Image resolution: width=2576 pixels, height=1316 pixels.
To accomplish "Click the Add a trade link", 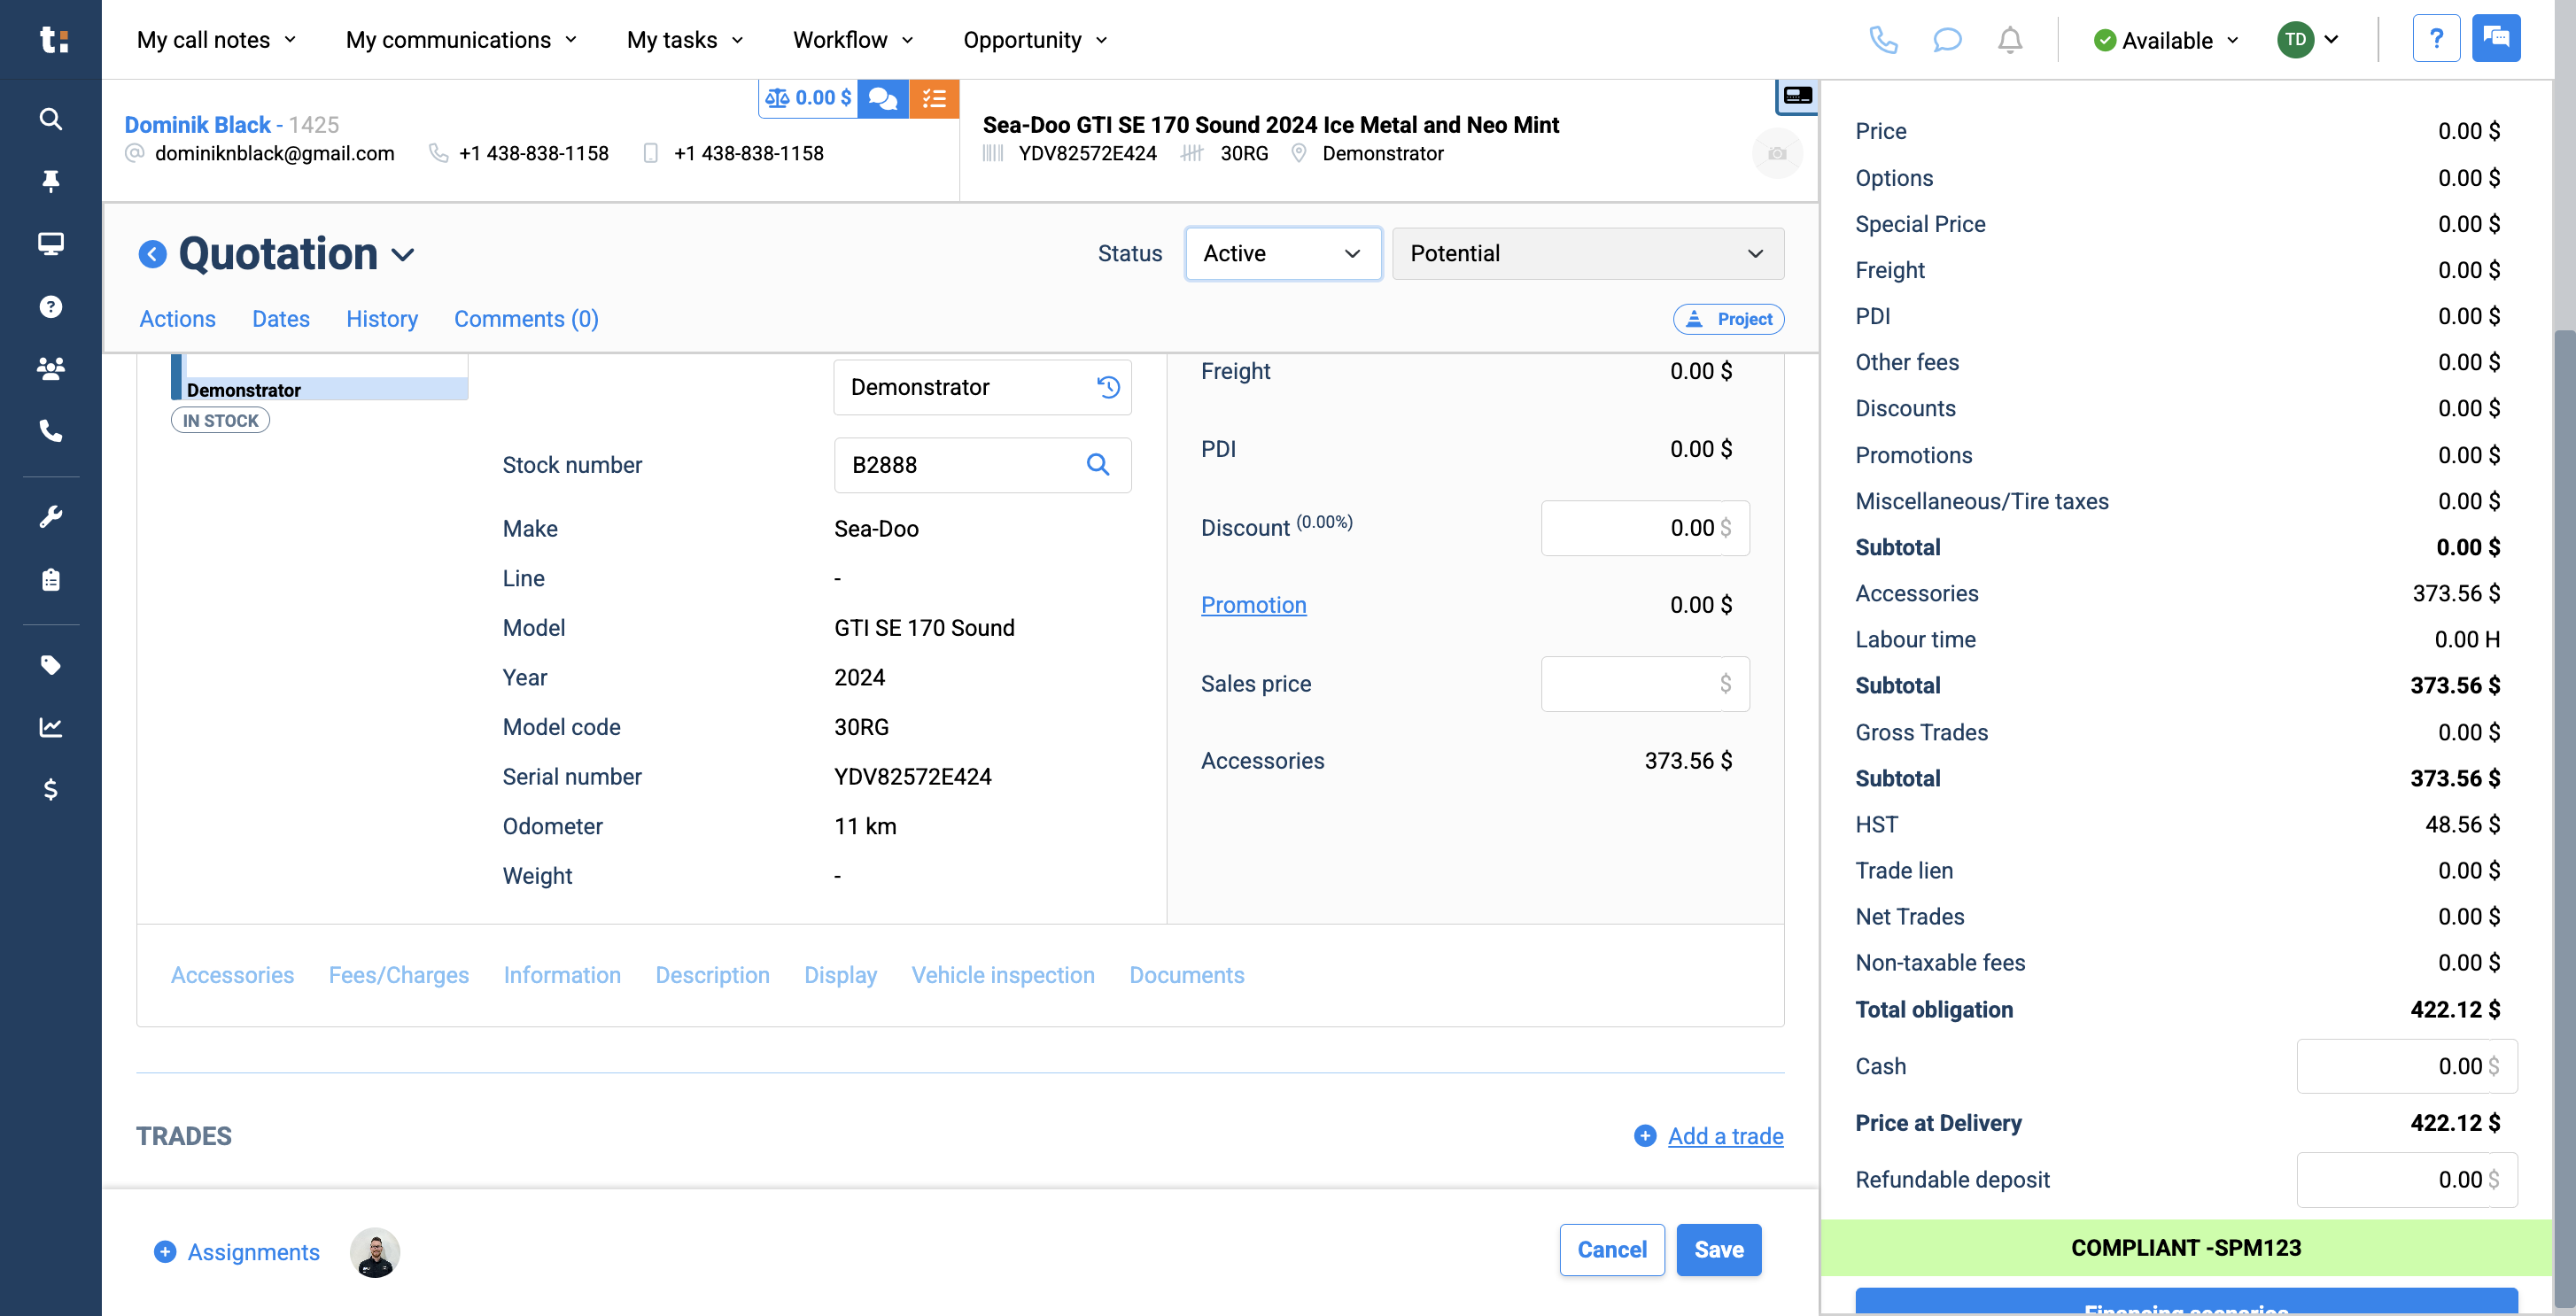I will pos(1724,1135).
